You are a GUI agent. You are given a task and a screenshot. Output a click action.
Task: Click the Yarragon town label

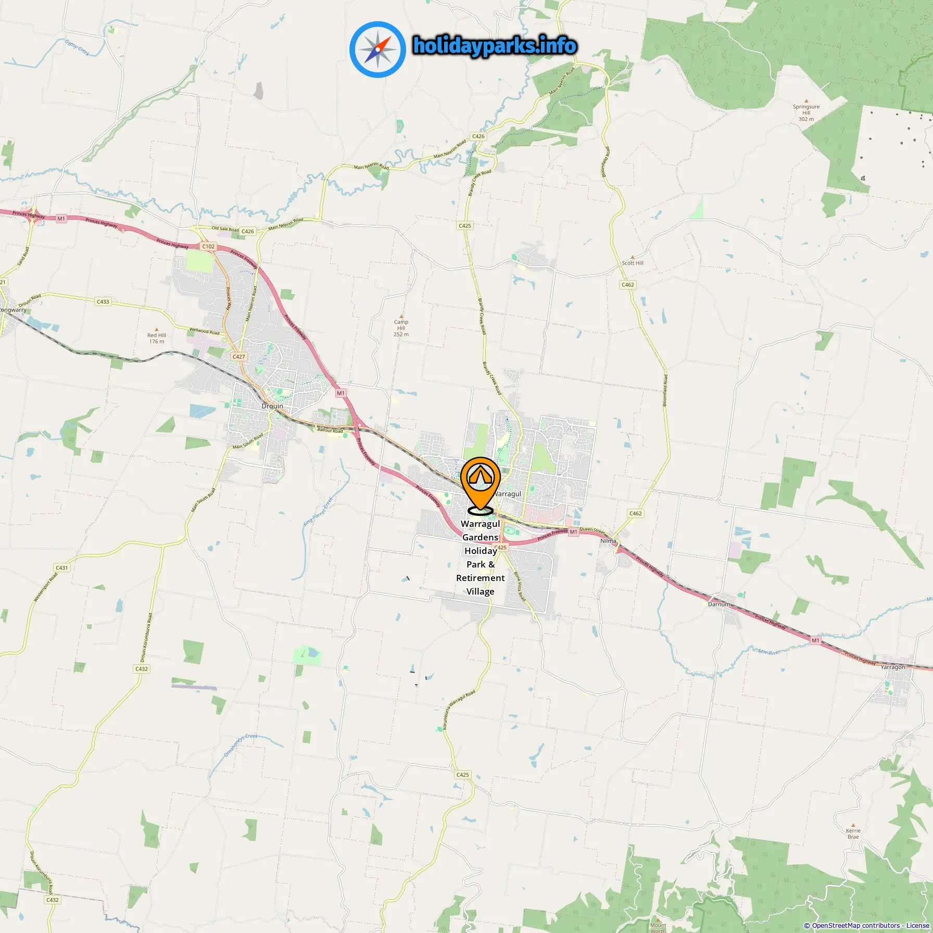point(892,667)
